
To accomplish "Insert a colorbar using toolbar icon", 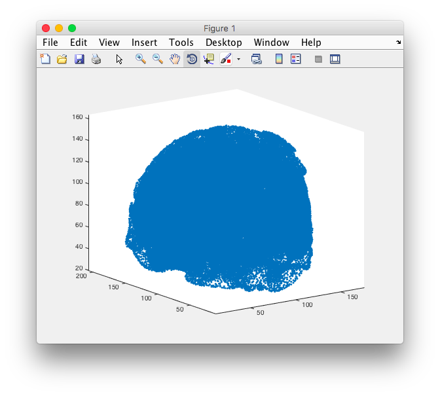I will (279, 59).
